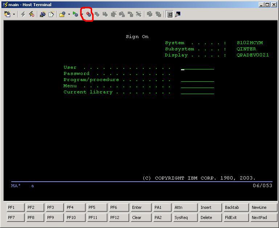The height and width of the screenshot is (228, 279).
Task: Click the Enter keypad button
Action: (x=141, y=207)
